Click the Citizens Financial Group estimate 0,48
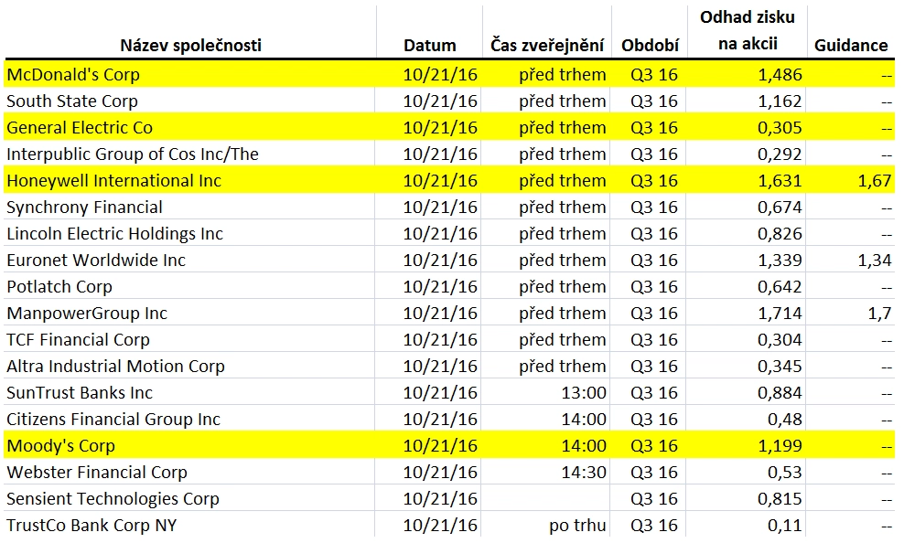 click(785, 420)
